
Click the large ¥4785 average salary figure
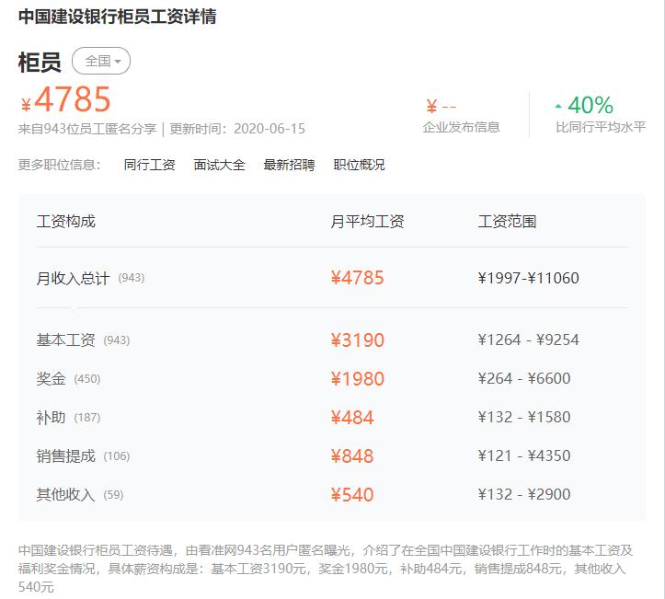(x=66, y=99)
